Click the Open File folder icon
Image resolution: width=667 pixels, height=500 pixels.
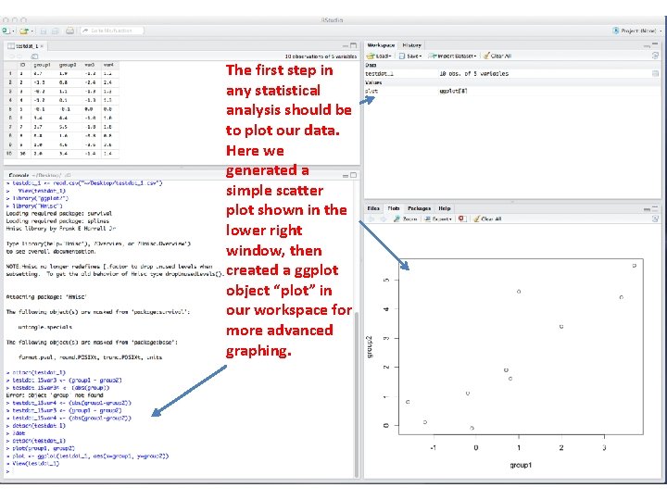click(x=24, y=31)
